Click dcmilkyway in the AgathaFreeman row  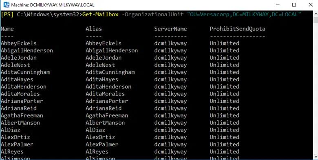[170, 116]
